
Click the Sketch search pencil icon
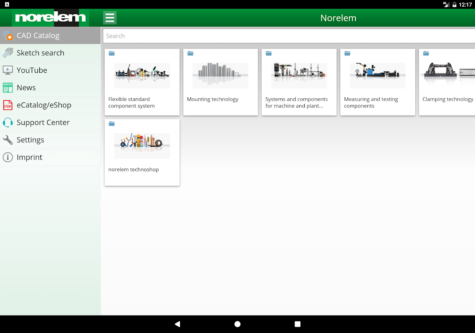8,53
